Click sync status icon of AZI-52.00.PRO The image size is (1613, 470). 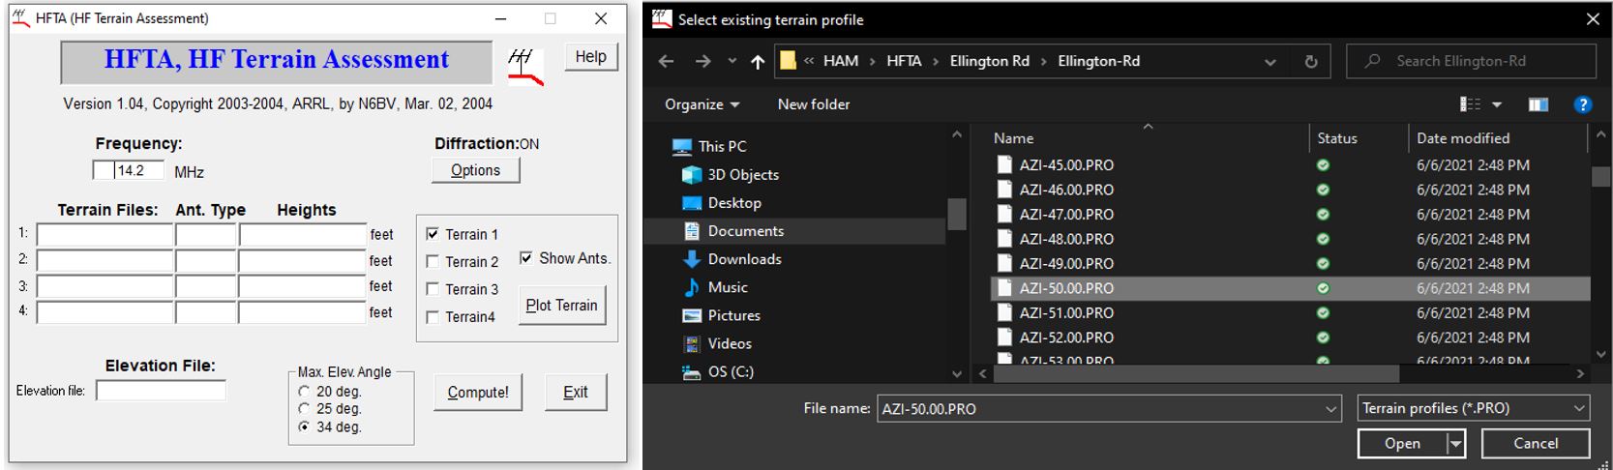1323,338
